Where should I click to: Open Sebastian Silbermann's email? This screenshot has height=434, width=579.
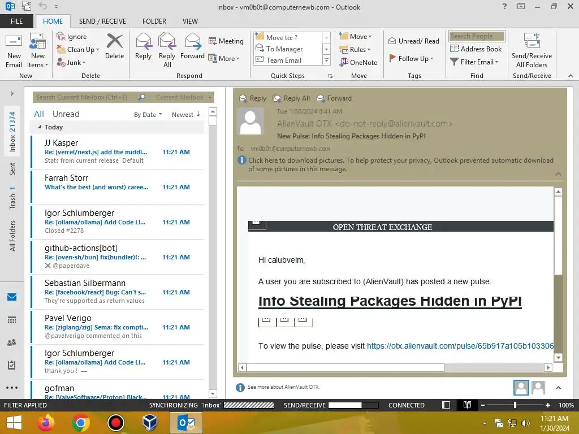click(x=118, y=292)
